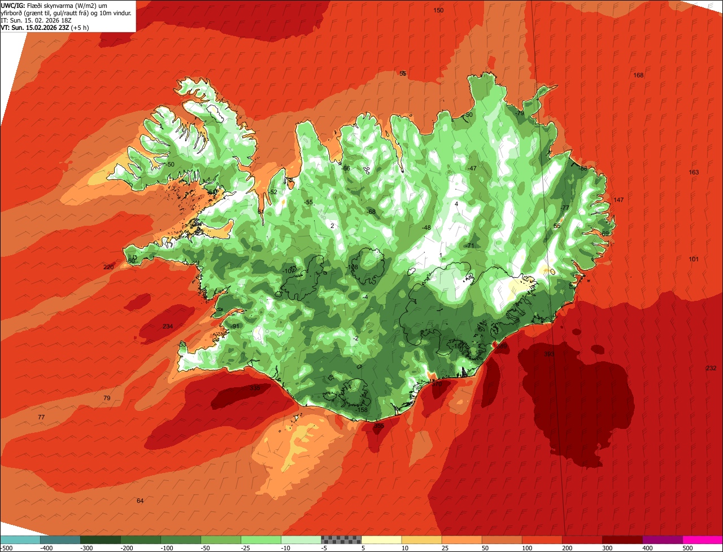
Task: Click the flux value '168'
Action: pyautogui.click(x=638, y=75)
